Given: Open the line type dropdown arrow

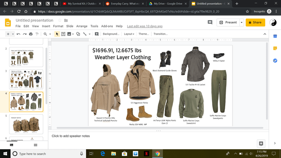Looking at the screenshot, I should (90, 34).
